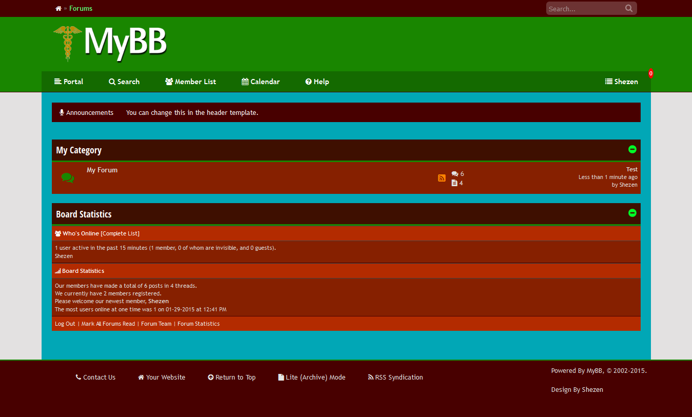Click the red notification badge

650,73
